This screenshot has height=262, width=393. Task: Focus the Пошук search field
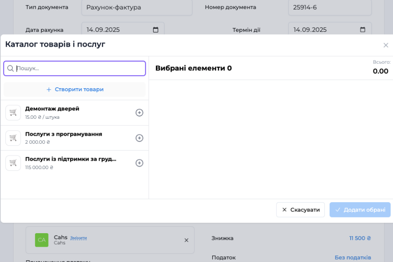click(79, 69)
